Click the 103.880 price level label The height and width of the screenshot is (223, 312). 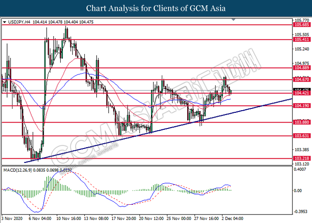(302, 122)
